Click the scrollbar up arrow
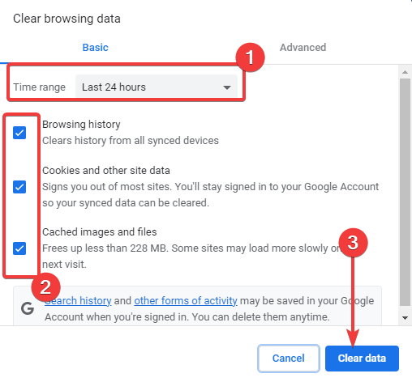The height and width of the screenshot is (382, 412). 405,72
